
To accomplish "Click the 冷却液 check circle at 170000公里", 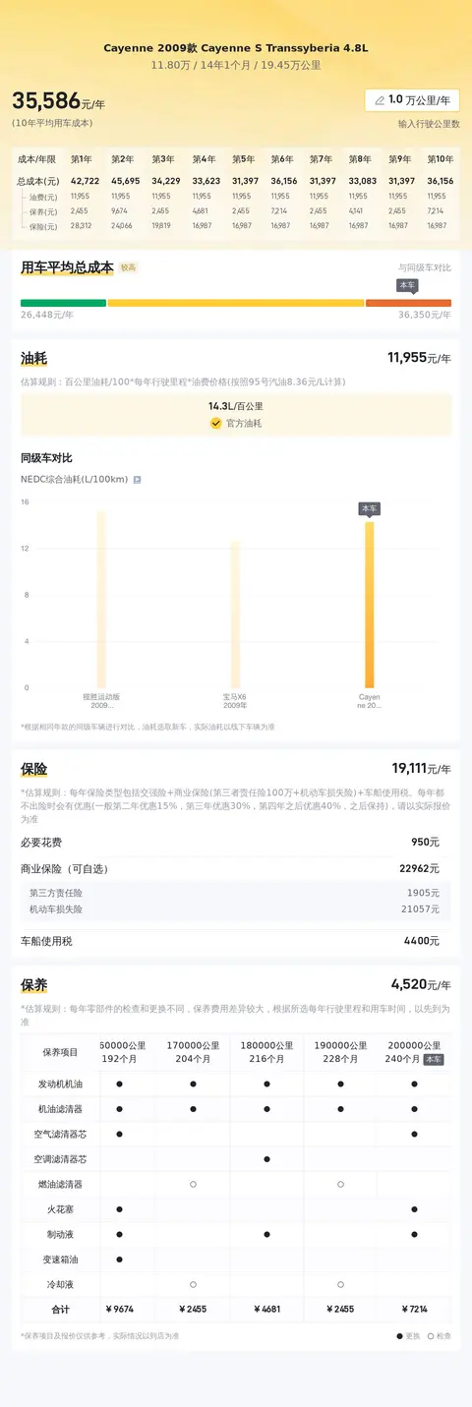I will (x=193, y=1284).
